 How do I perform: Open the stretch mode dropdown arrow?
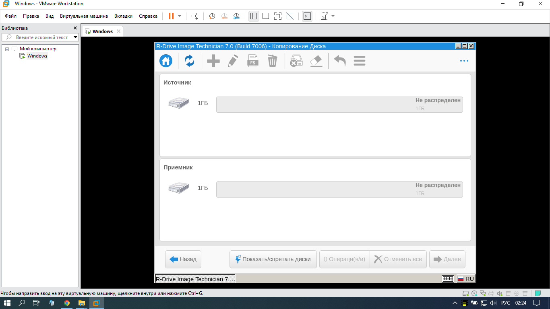(x=333, y=16)
